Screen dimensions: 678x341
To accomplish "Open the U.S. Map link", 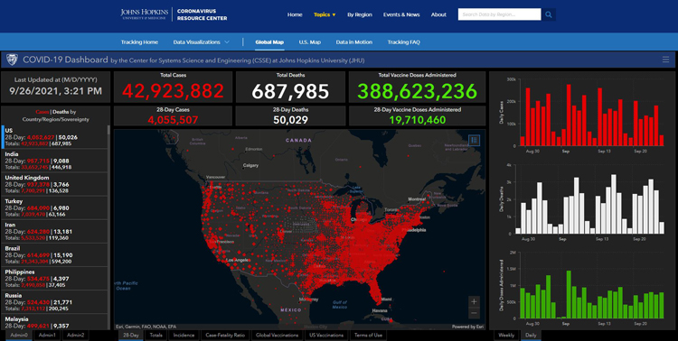I will point(309,42).
